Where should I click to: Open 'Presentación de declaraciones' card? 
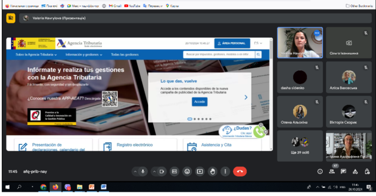coord(53,145)
